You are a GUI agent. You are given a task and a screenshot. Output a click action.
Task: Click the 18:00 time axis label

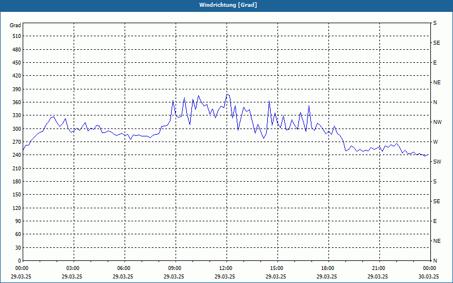327,268
